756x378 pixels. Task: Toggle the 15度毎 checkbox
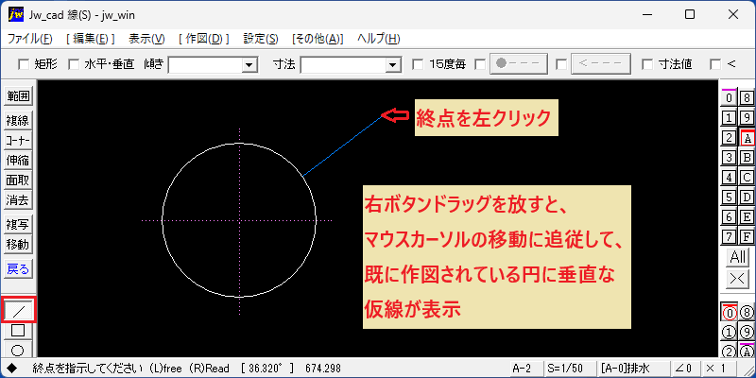[x=418, y=64]
